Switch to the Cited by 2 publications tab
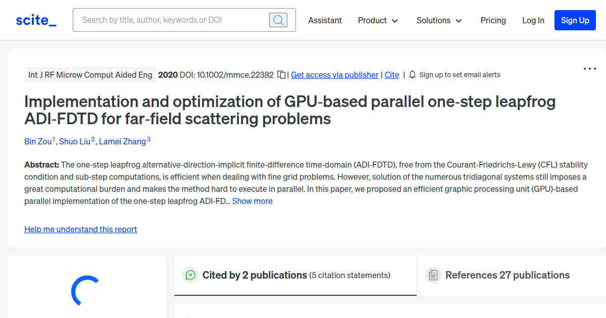The width and height of the screenshot is (606, 318). click(x=255, y=275)
